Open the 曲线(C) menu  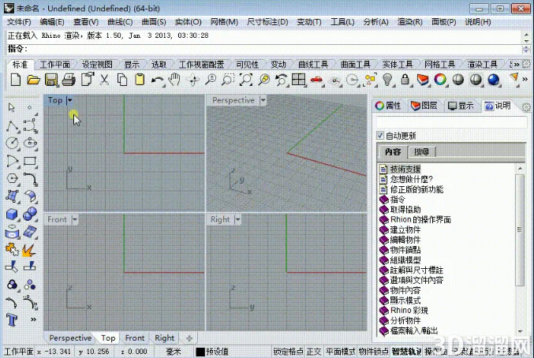(120, 22)
